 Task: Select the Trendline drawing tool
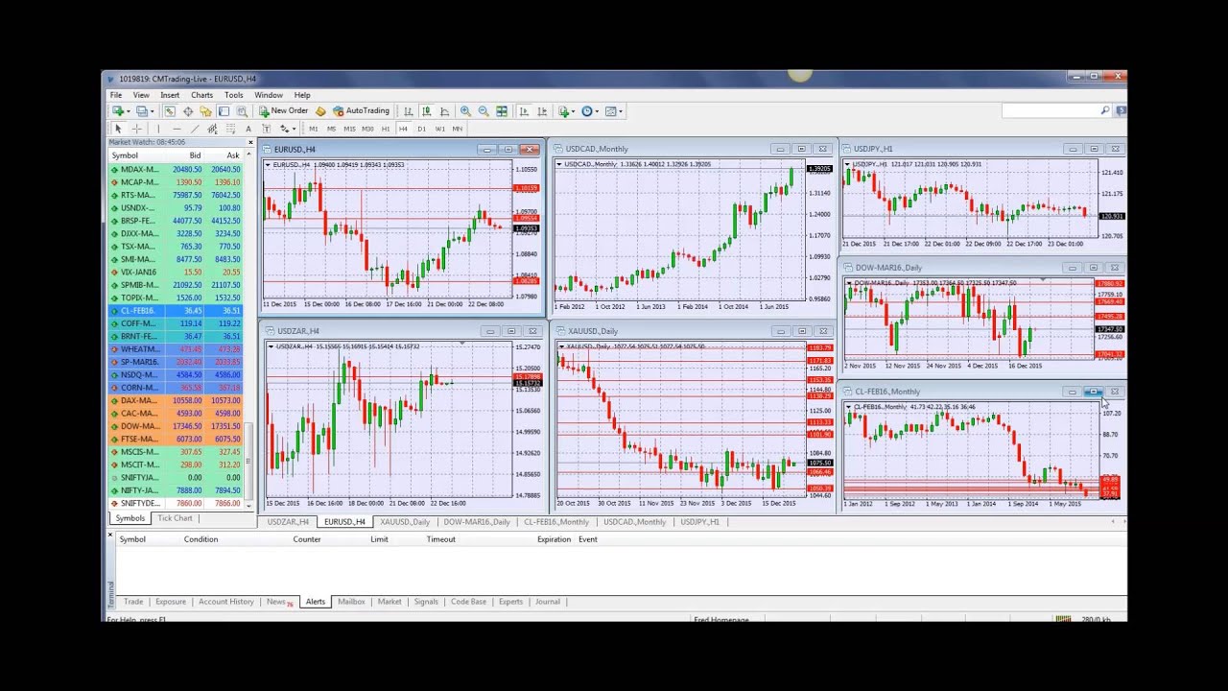195,129
